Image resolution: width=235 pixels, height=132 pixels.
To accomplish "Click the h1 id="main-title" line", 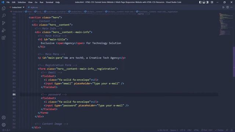I will click(x=53, y=39).
